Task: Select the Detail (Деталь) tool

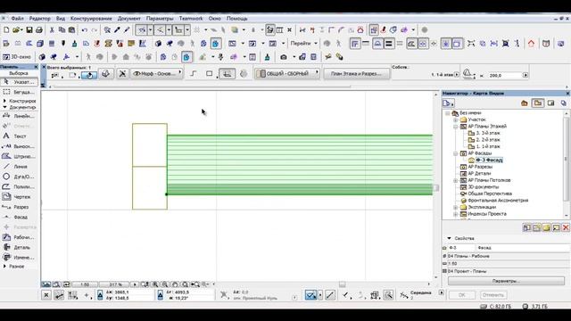Action: point(19,248)
